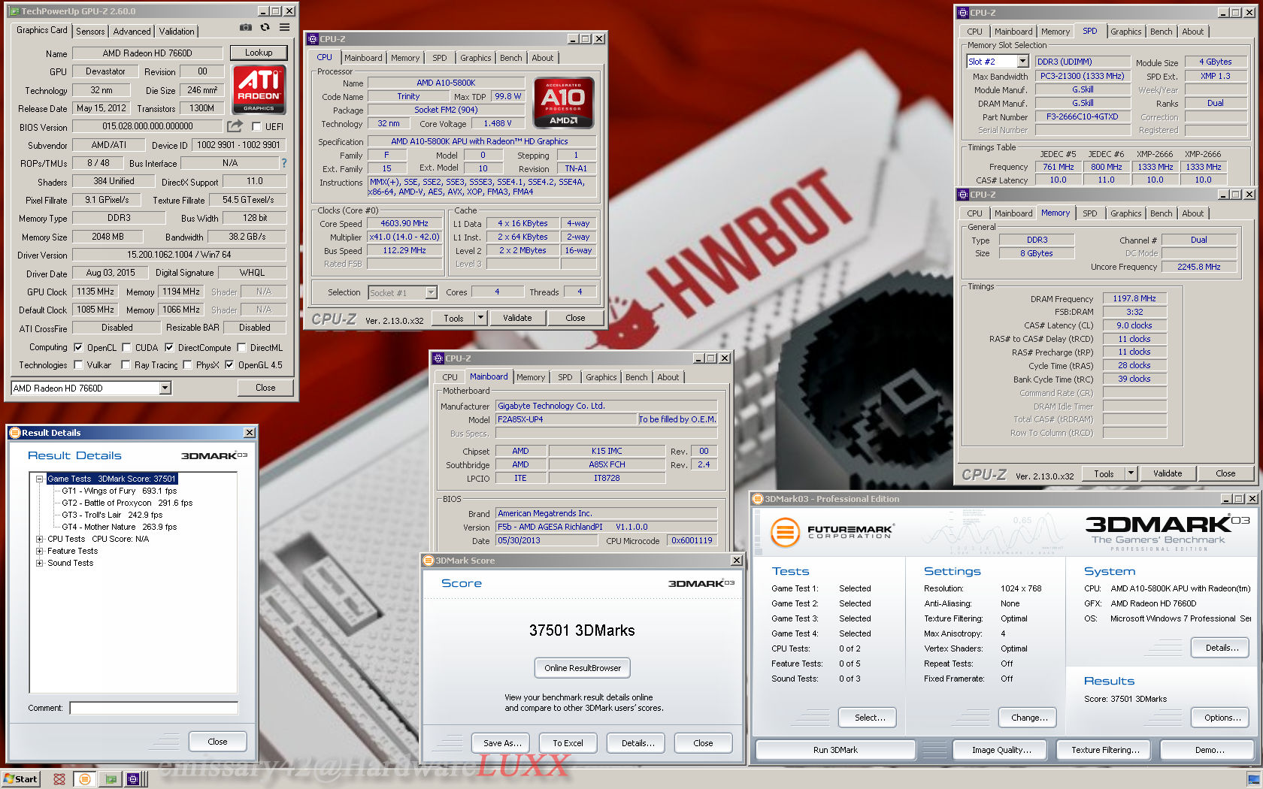
Task: Take a GPU-Z screenshot with camera icon
Action: pyautogui.click(x=246, y=27)
